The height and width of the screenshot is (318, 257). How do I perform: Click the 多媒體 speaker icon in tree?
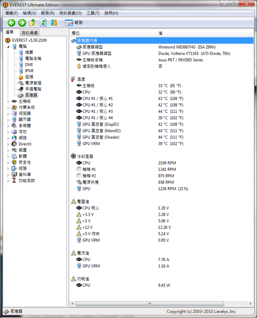click(14, 126)
